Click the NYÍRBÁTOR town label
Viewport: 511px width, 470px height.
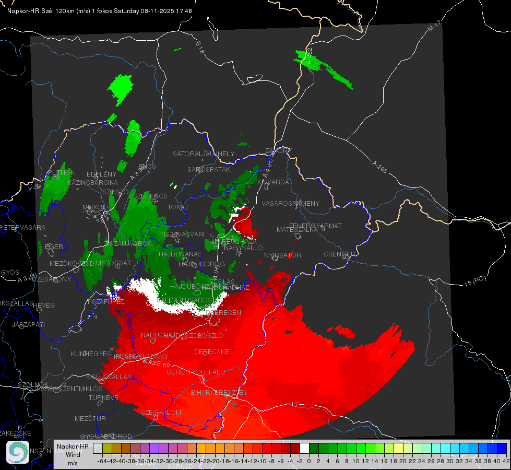pyautogui.click(x=282, y=255)
